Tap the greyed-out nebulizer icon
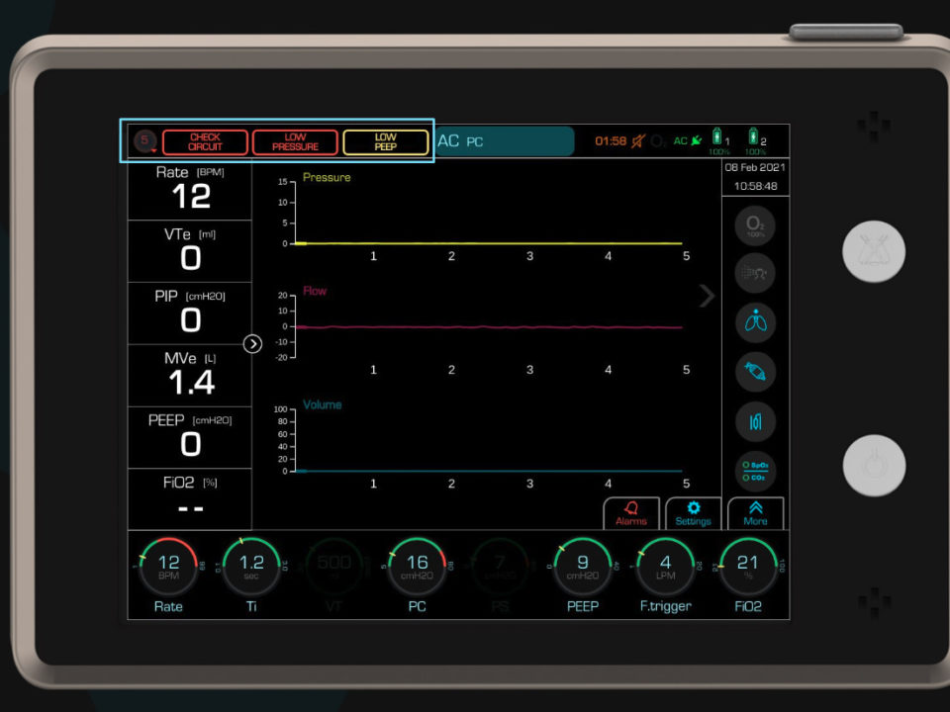 tap(756, 273)
